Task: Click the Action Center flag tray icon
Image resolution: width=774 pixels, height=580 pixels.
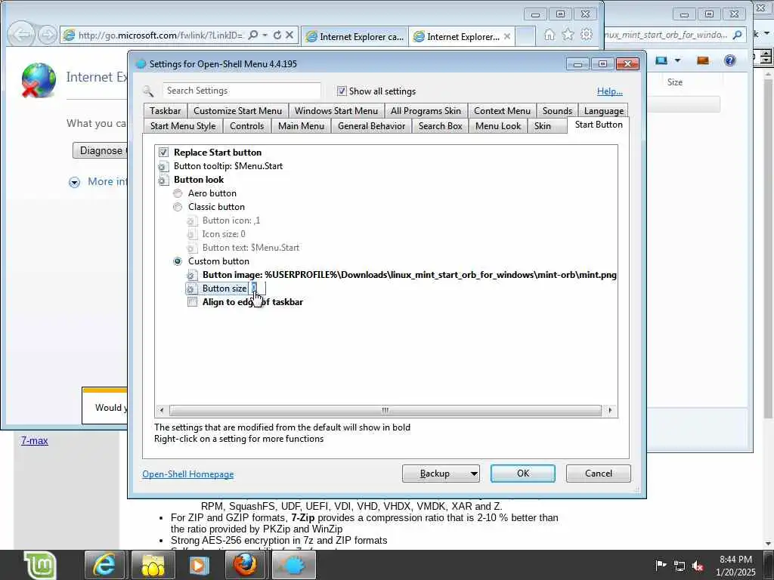Action: pos(661,565)
